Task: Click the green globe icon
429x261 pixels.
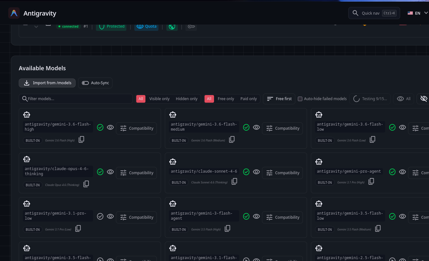Action: (172, 26)
